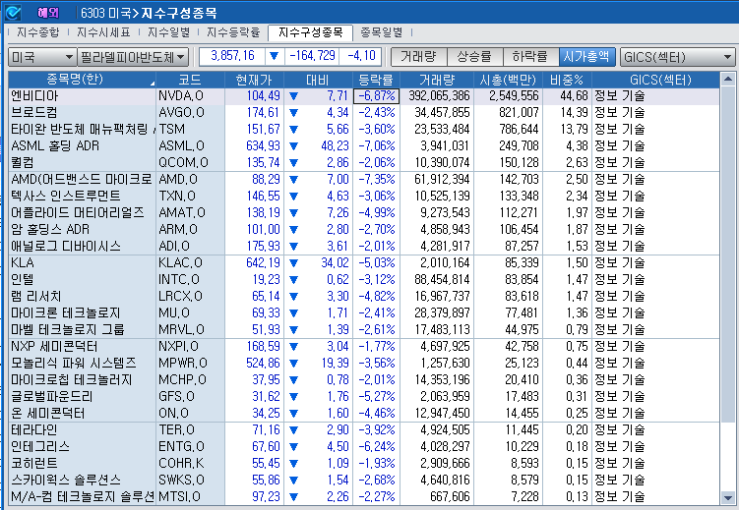The height and width of the screenshot is (510, 739).
Task: Click the 종목명(한) column header
Action: point(82,80)
